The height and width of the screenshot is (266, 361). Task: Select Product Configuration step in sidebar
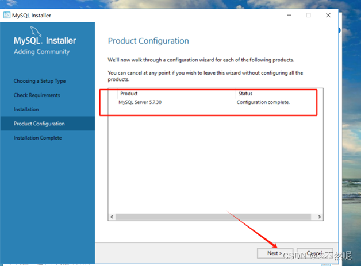pyautogui.click(x=48, y=124)
